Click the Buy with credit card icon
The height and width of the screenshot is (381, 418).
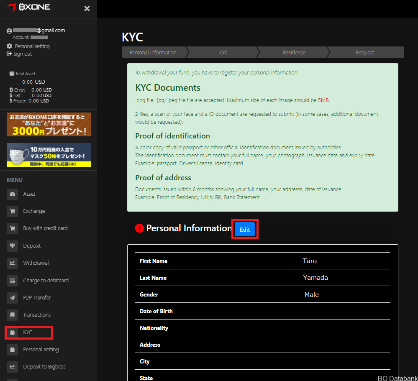[12, 228]
